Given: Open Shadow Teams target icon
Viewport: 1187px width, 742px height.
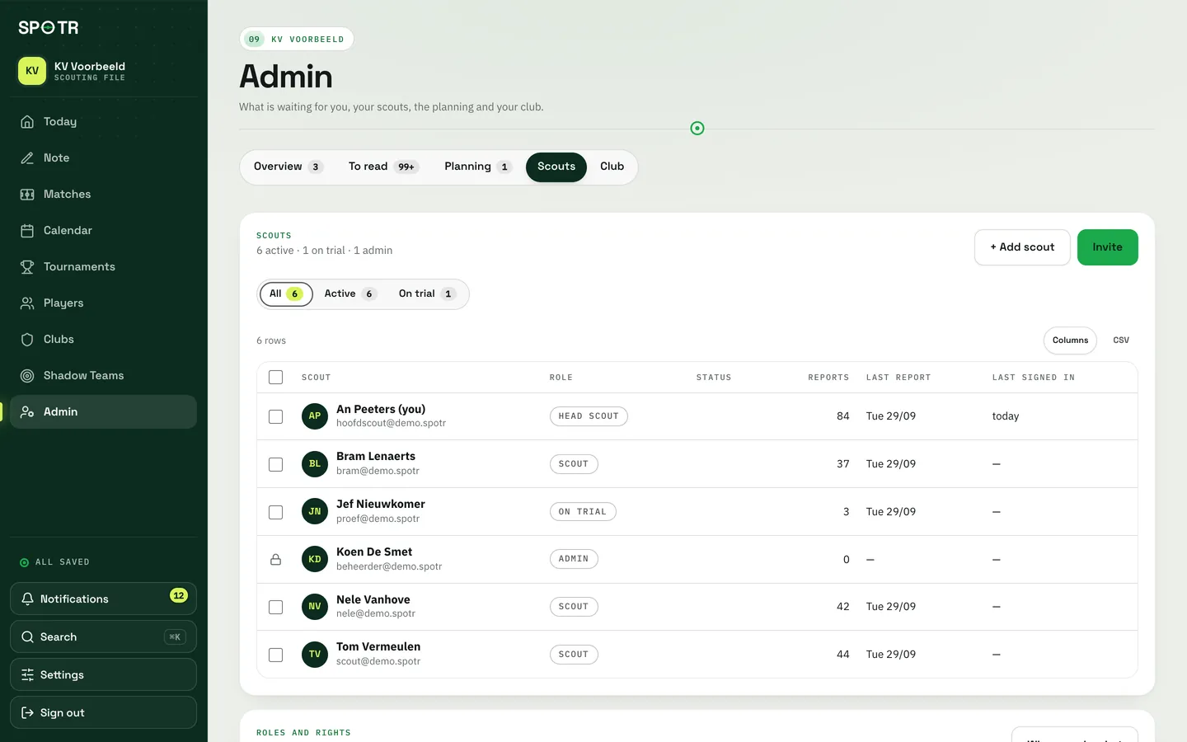Looking at the screenshot, I should click(x=27, y=376).
